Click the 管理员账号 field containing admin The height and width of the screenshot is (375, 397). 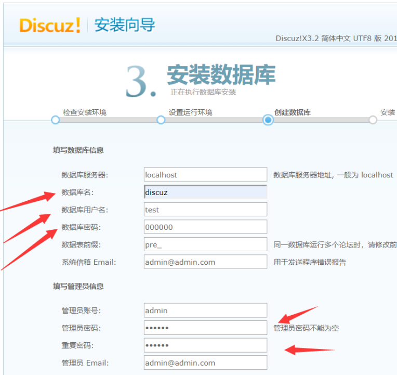pos(205,311)
